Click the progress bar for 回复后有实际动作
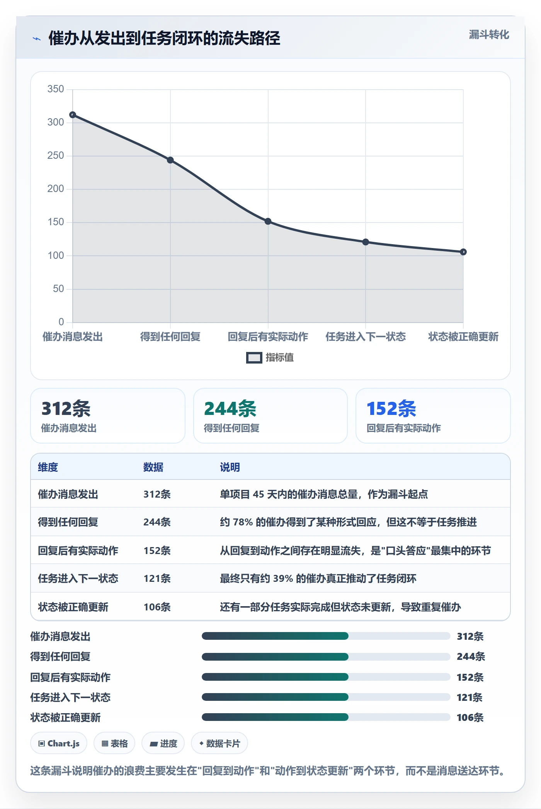This screenshot has width=541, height=809. point(326,677)
